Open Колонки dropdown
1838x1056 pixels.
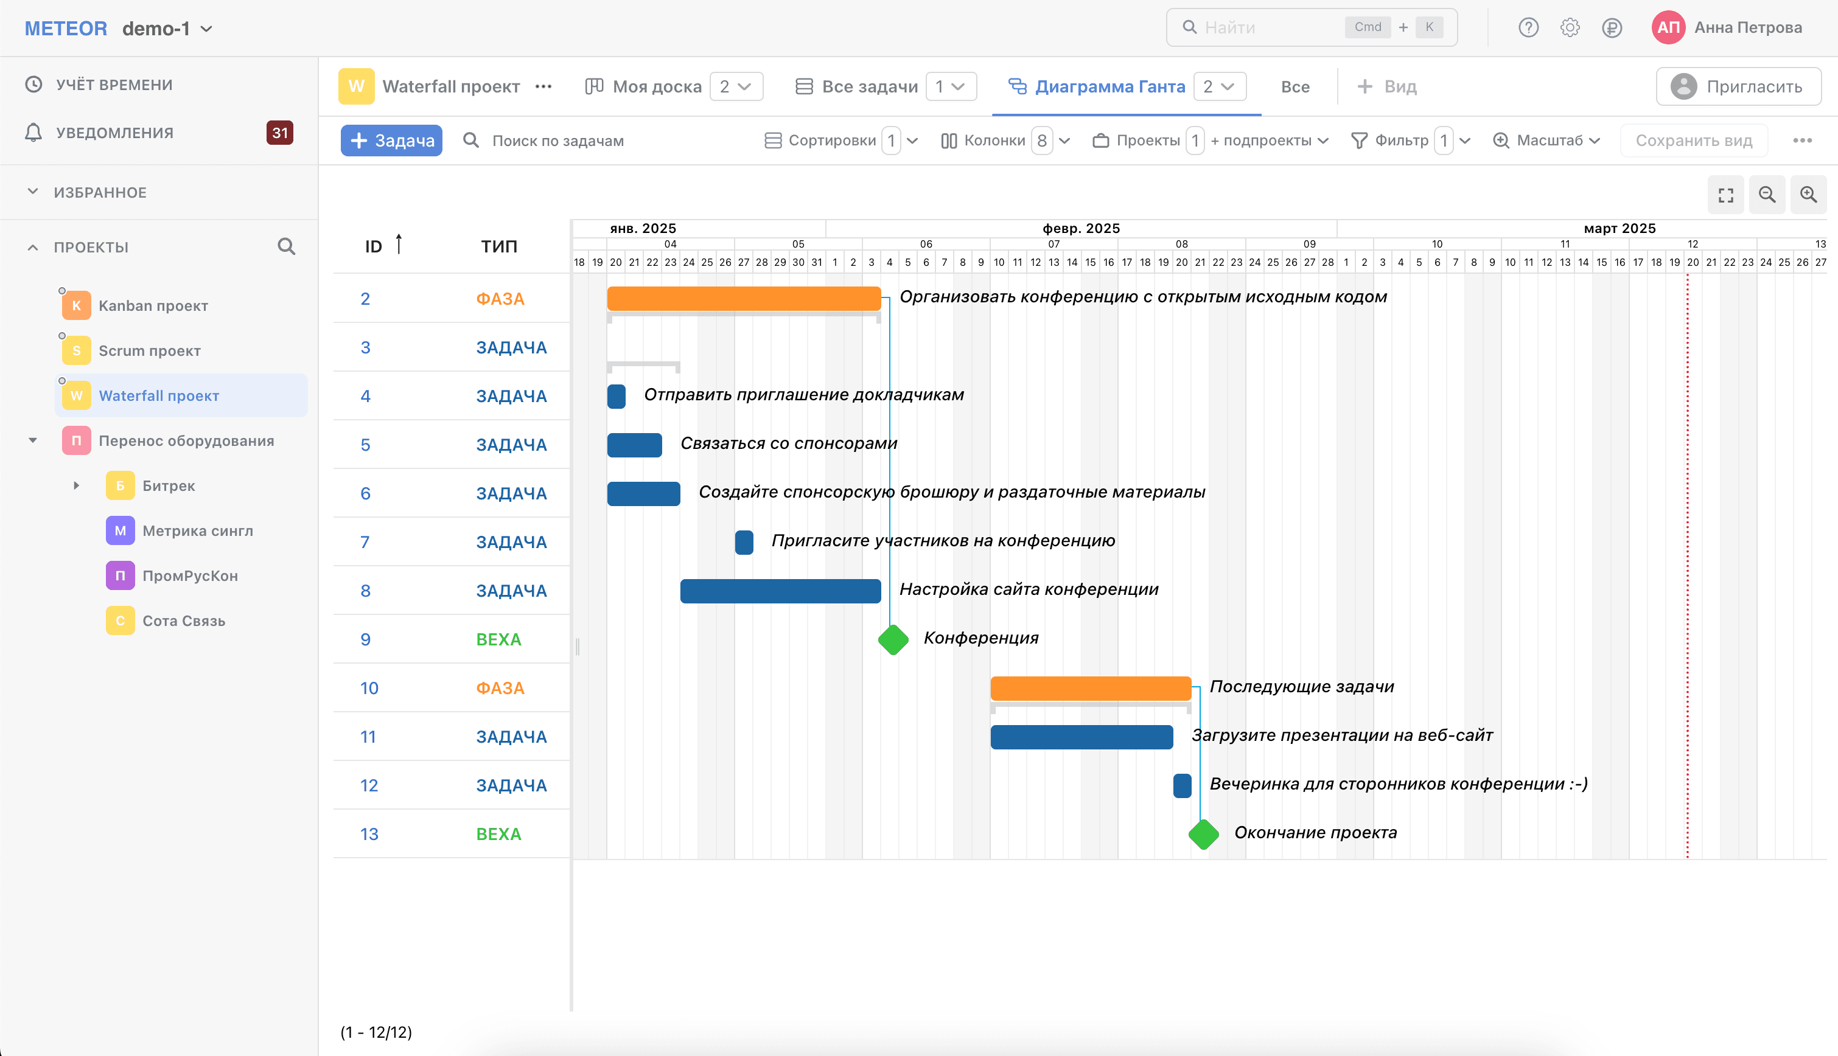pos(1005,141)
